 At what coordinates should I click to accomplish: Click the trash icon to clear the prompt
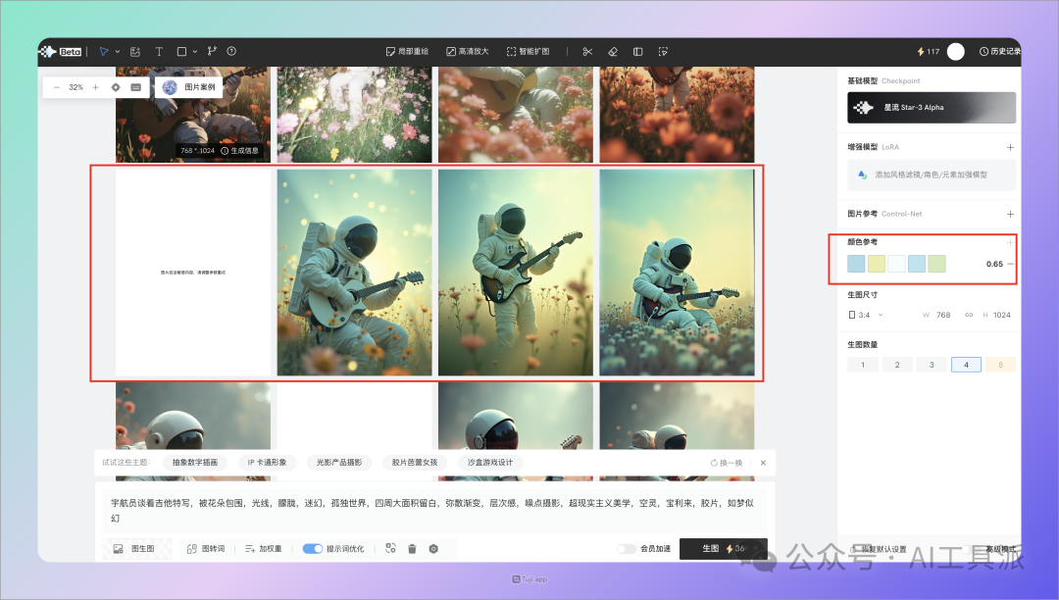click(411, 549)
